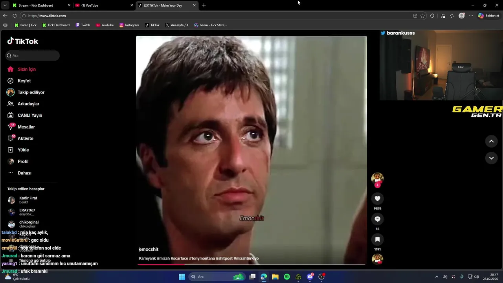Screen dimensions: 503x283
Task: Open the browser '...' settings menu
Action: (471, 16)
